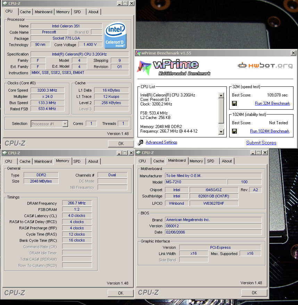Image resolution: width=298 pixels, height=305 pixels.
Task: Open SPD tab in top CPU-Z window
Action: tap(77, 12)
